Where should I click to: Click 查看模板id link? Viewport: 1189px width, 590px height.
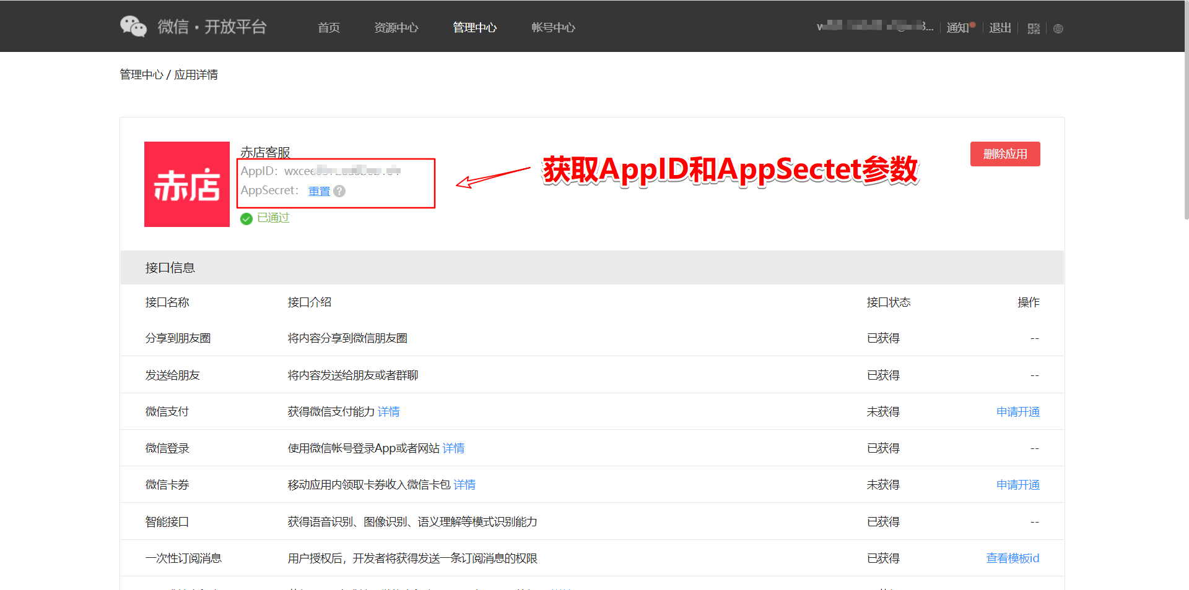click(x=1013, y=558)
